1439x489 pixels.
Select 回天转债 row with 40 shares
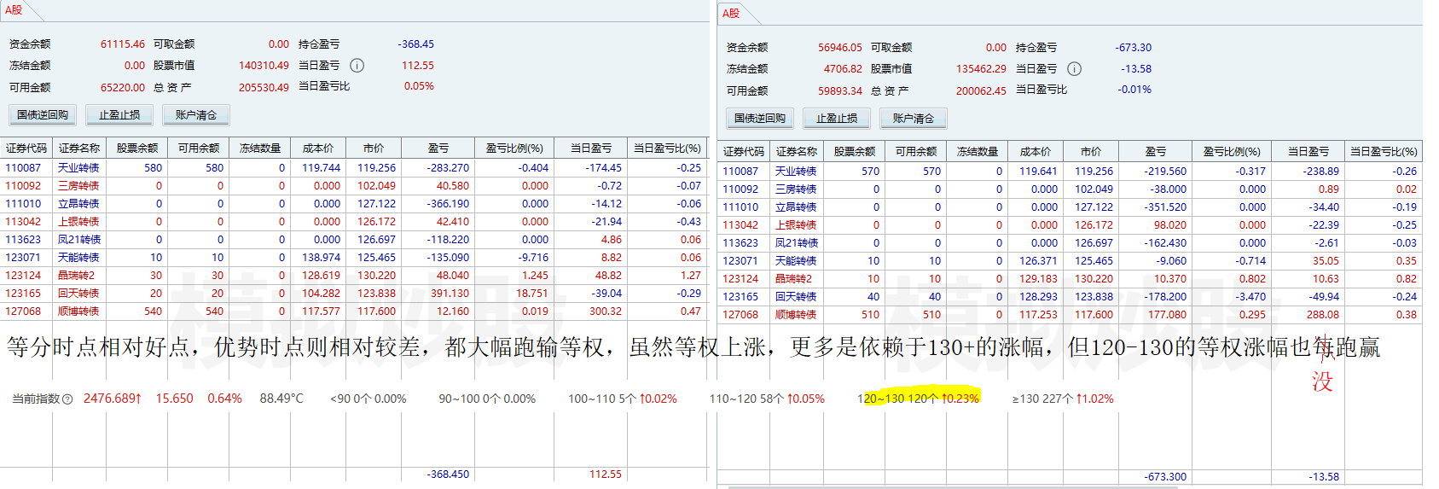click(796, 297)
